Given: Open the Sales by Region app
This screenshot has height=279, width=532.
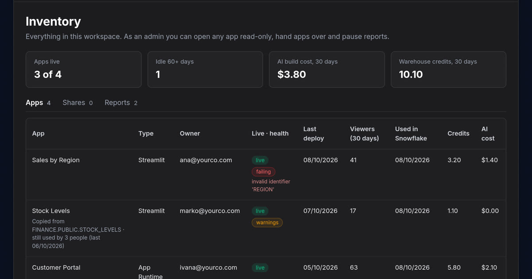Looking at the screenshot, I should click(x=56, y=160).
